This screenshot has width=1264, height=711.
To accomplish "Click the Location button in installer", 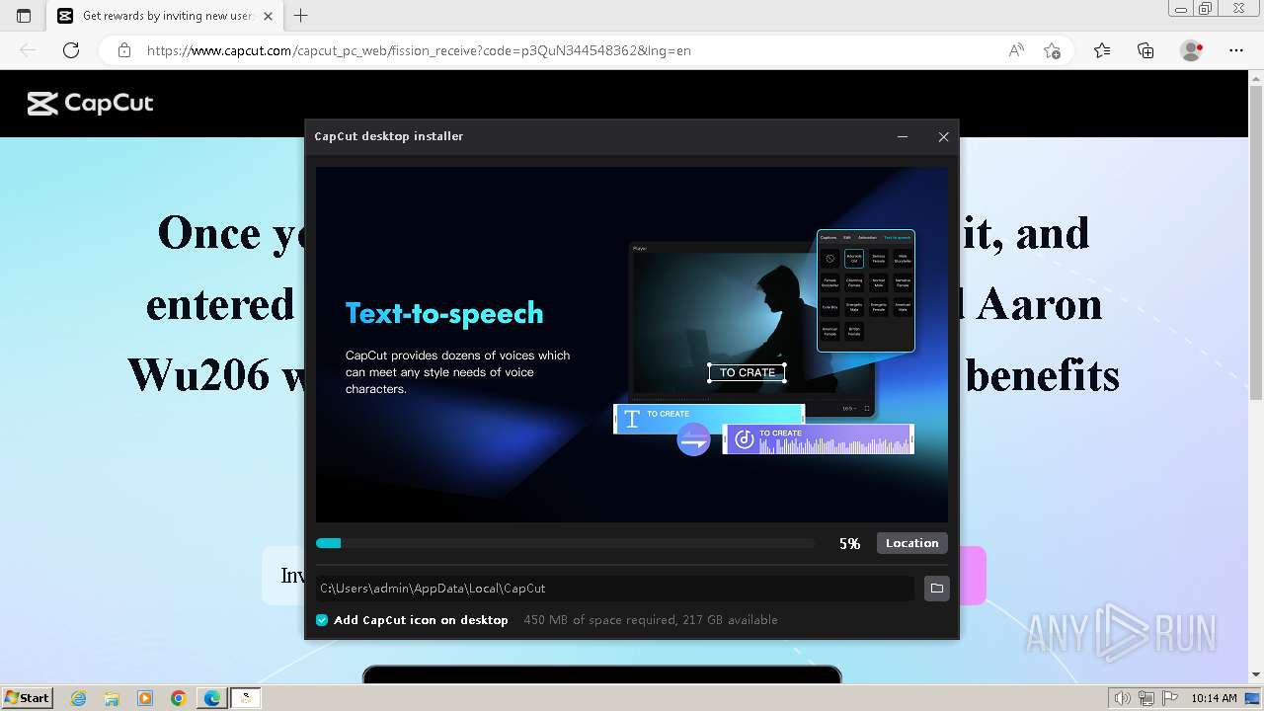I will (911, 543).
